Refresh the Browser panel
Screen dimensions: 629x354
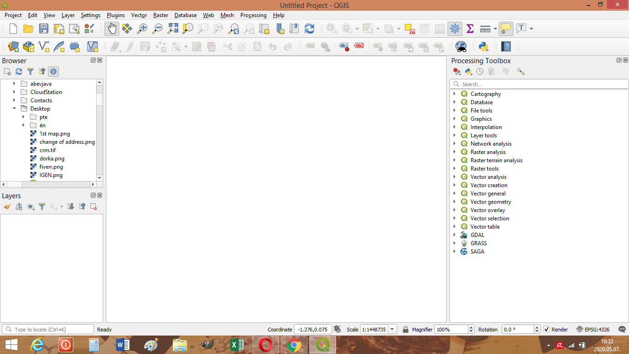coord(18,71)
